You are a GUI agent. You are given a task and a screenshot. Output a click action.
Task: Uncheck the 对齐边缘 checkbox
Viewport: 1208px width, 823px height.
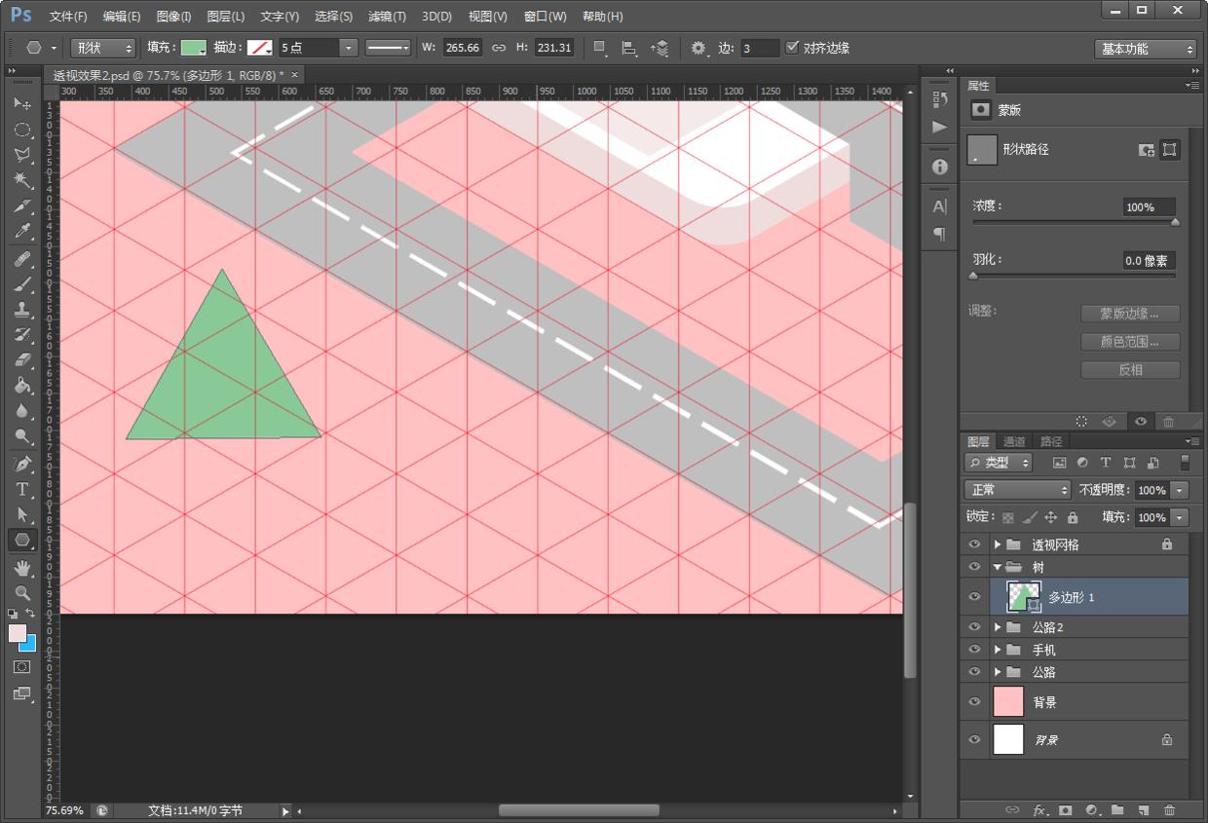click(x=792, y=48)
